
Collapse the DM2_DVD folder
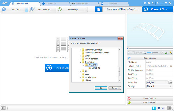pyautogui.click(x=84, y=65)
